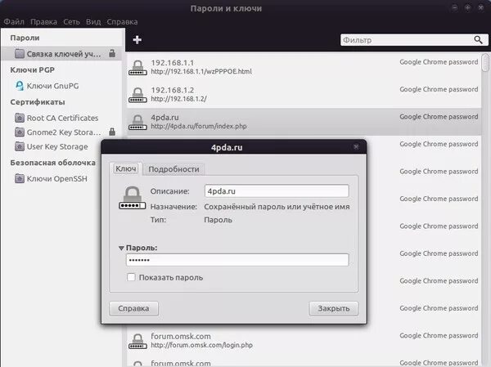This screenshot has width=491, height=367.
Task: Enable the Показать пароль checkbox
Action: (x=131, y=277)
